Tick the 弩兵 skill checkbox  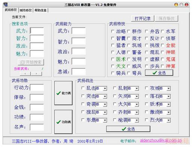coord(129,73)
